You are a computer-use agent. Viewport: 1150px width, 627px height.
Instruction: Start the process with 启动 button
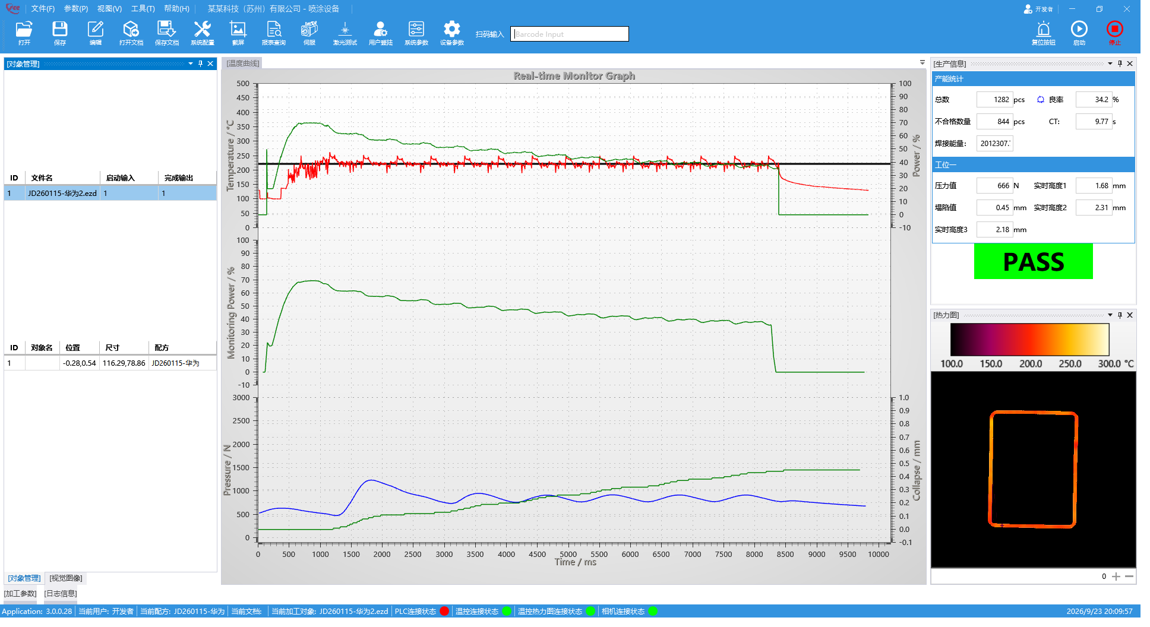coord(1079,33)
